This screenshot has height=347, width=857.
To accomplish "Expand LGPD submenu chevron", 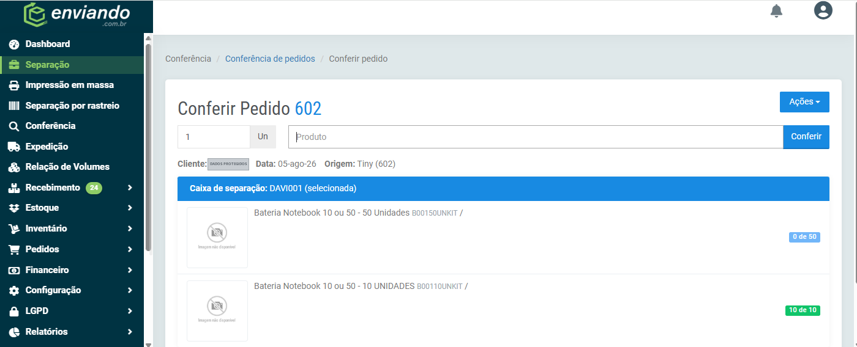I will click(130, 311).
